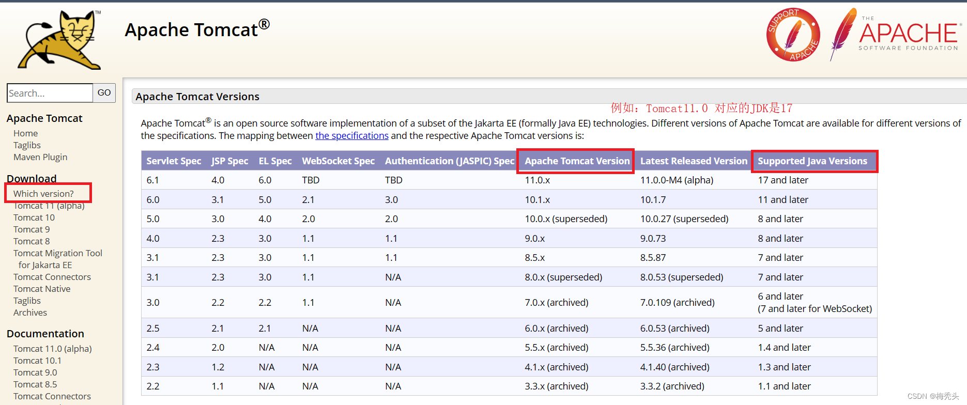This screenshot has width=967, height=405.
Task: Click the Tomcat cat logo
Action: click(59, 40)
